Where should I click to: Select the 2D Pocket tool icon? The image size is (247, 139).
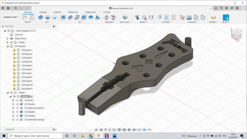pos(47,17)
